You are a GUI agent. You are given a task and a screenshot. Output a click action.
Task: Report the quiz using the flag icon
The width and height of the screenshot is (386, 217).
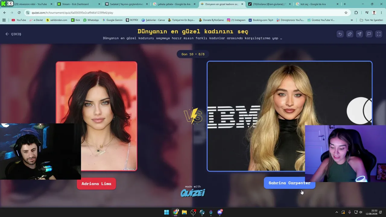[x=369, y=34]
